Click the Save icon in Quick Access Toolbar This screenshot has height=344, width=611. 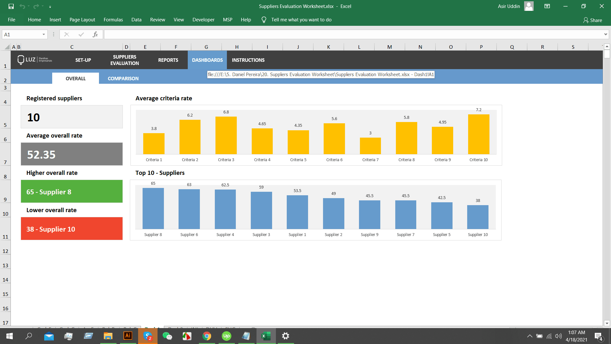pos(11,6)
